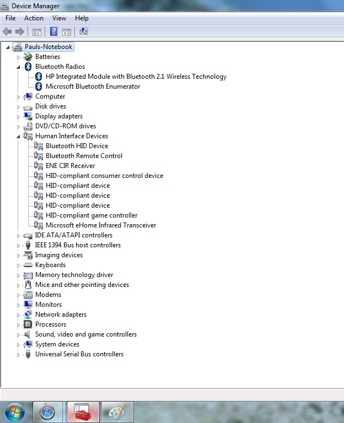Screen dimensions: 344x423
Task: Click the Scan for hardware changes icon
Action: pyautogui.click(x=84, y=31)
